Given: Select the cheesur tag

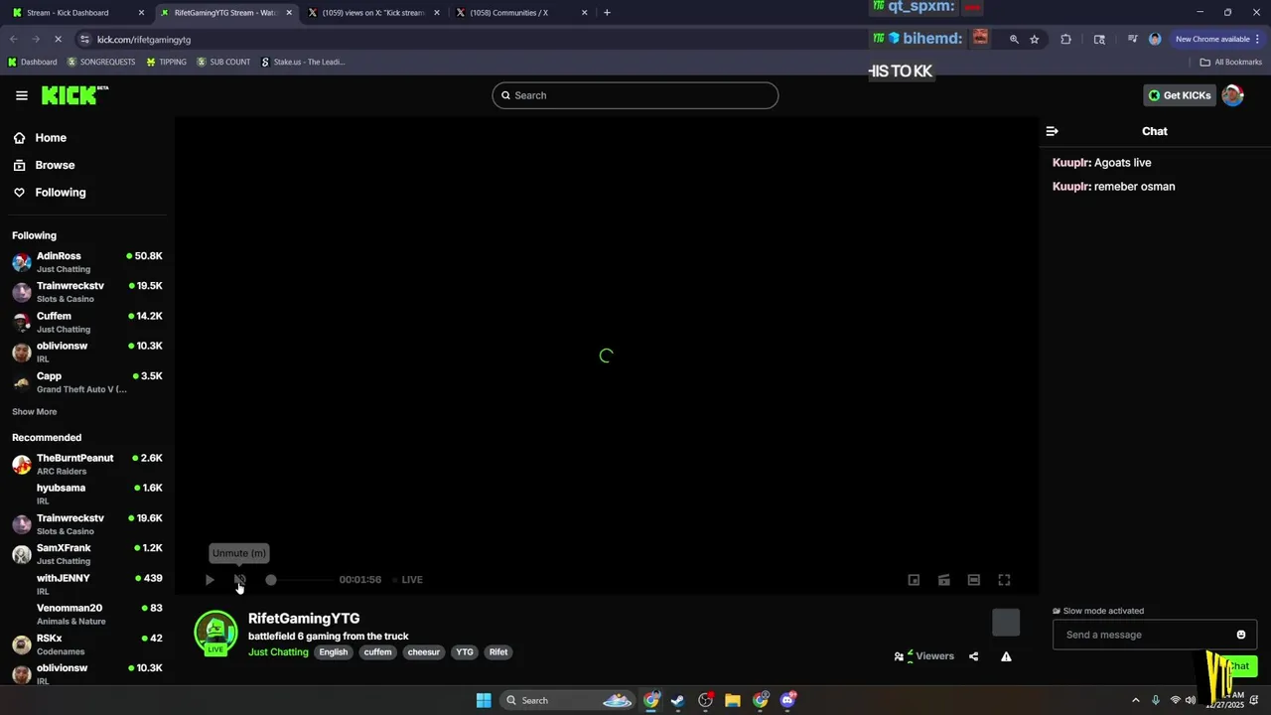Looking at the screenshot, I should 424,652.
